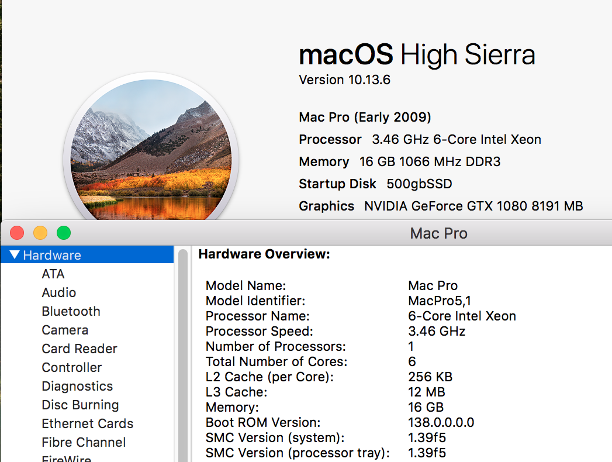The width and height of the screenshot is (612, 462).
Task: Select Disc Burning in the sidebar
Action: [80, 405]
